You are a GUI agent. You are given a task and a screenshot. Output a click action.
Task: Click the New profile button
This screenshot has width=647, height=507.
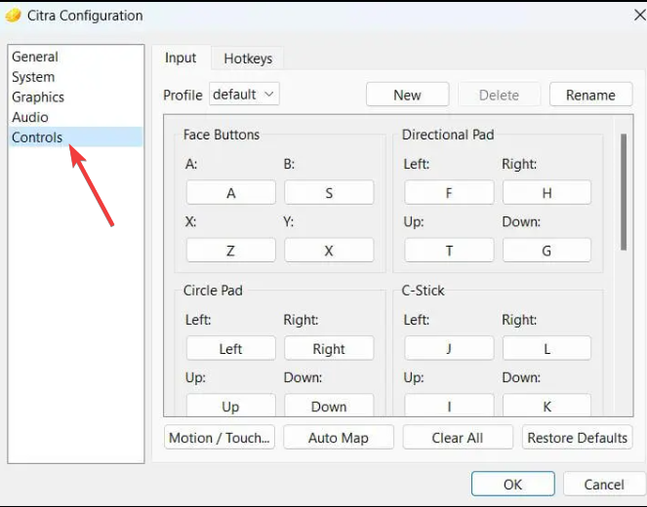point(407,95)
